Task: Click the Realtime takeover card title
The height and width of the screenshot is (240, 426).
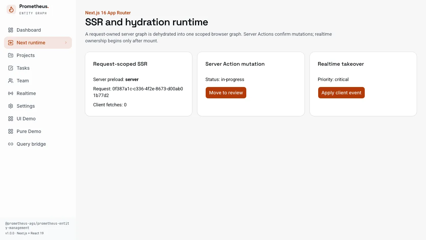Action: point(341,64)
